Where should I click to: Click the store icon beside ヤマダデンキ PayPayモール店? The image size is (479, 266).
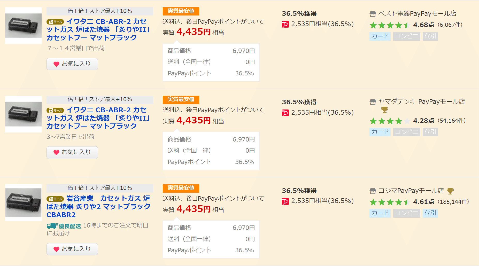click(x=373, y=102)
